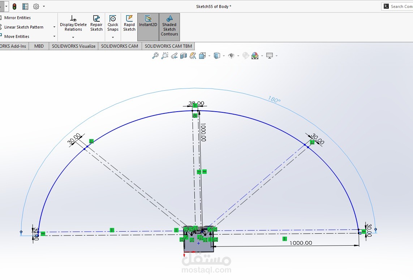
Task: Open the MBD tab
Action: pos(39,46)
